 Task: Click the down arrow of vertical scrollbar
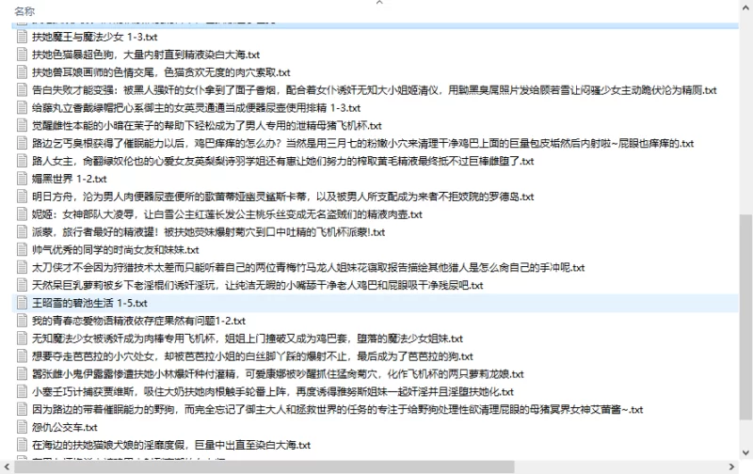pyautogui.click(x=745, y=452)
